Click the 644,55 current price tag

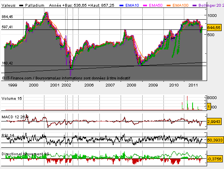tap(214, 28)
